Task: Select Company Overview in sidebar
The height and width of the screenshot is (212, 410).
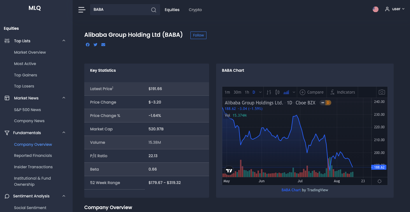Action: click(x=33, y=144)
